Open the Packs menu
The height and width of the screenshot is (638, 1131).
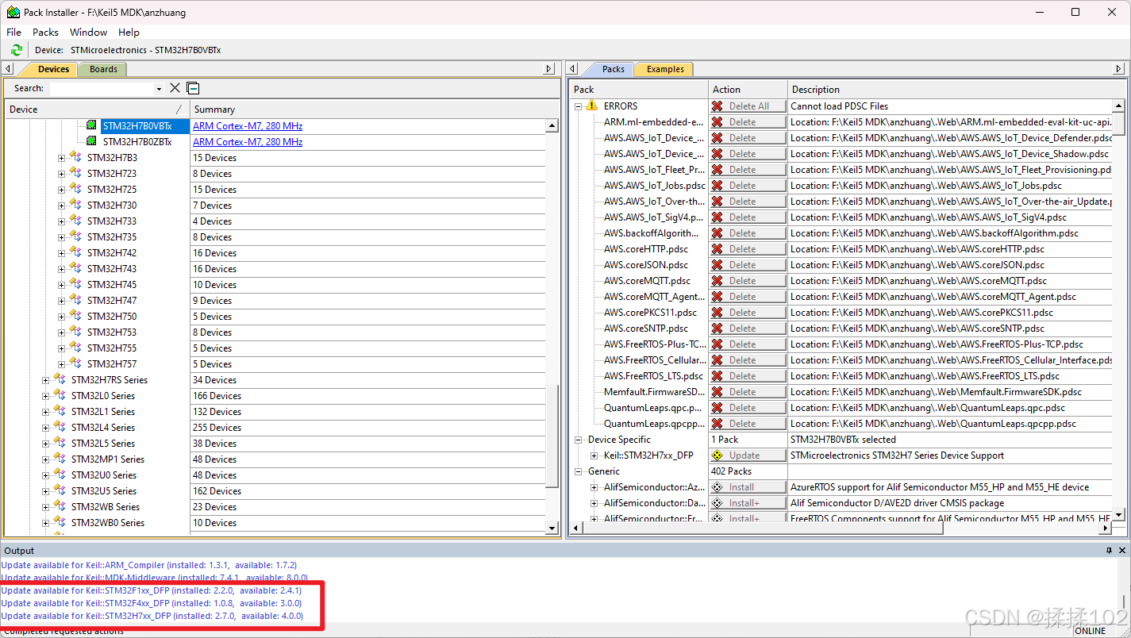(45, 32)
